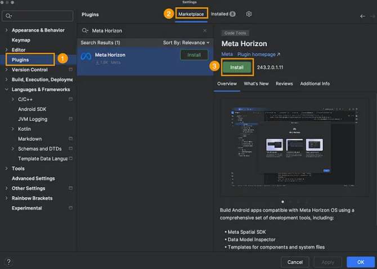Expand Schemas and DTDs chevron
The image size is (377, 269).
13,148
